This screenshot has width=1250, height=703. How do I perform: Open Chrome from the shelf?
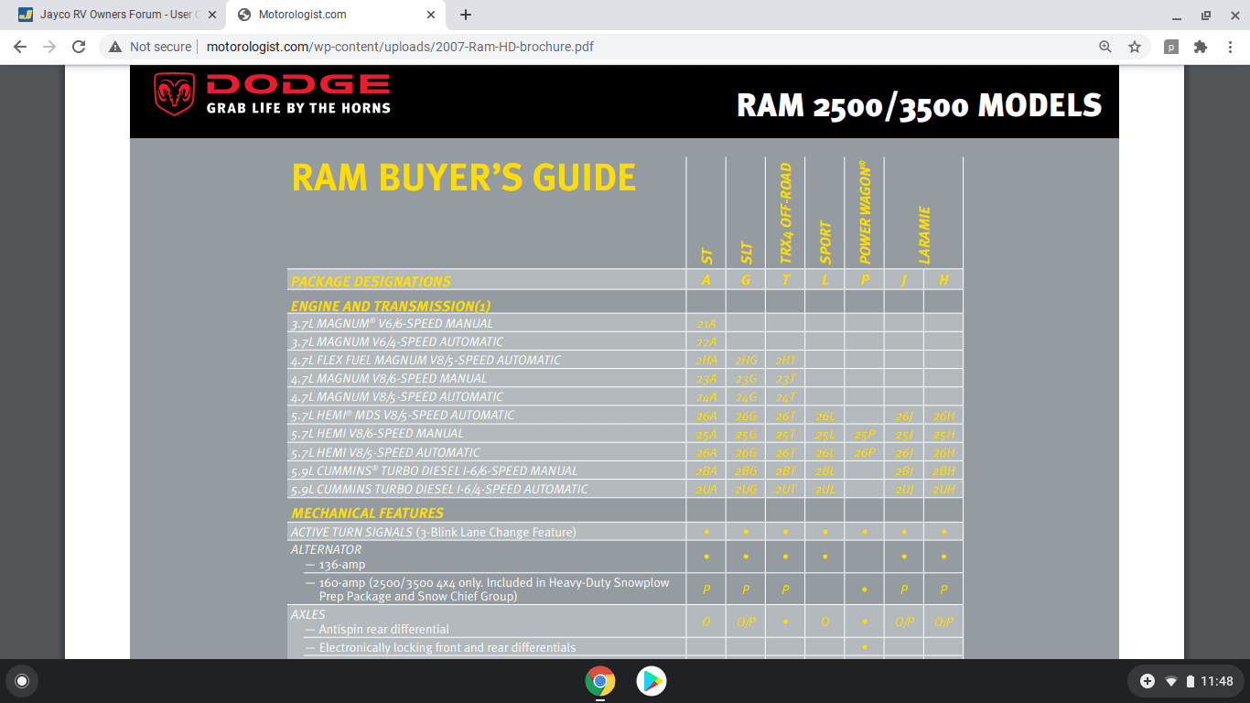[600, 681]
